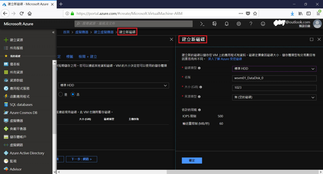Open 虛擬網路 icon

pyautogui.click(x=6, y=145)
